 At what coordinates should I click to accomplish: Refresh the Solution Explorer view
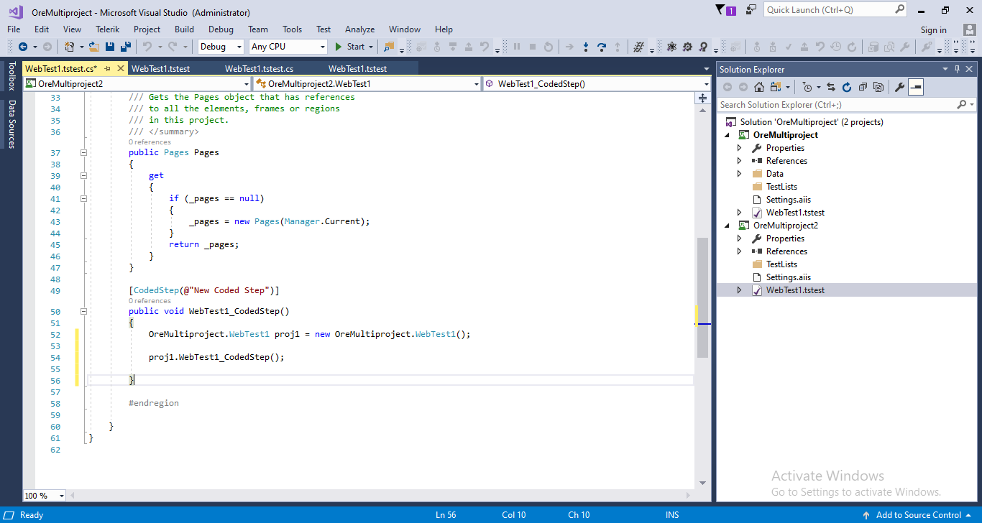point(846,87)
